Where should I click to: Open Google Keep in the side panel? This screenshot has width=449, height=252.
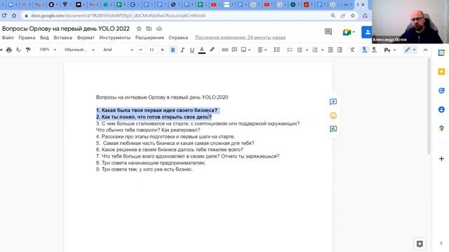coord(441,71)
